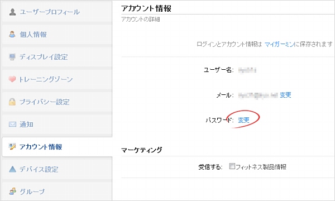Check the フィットネス製品情報 checkbox

point(232,166)
